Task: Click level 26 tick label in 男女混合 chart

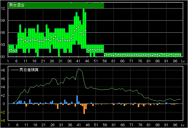Action: (x=52, y=61)
